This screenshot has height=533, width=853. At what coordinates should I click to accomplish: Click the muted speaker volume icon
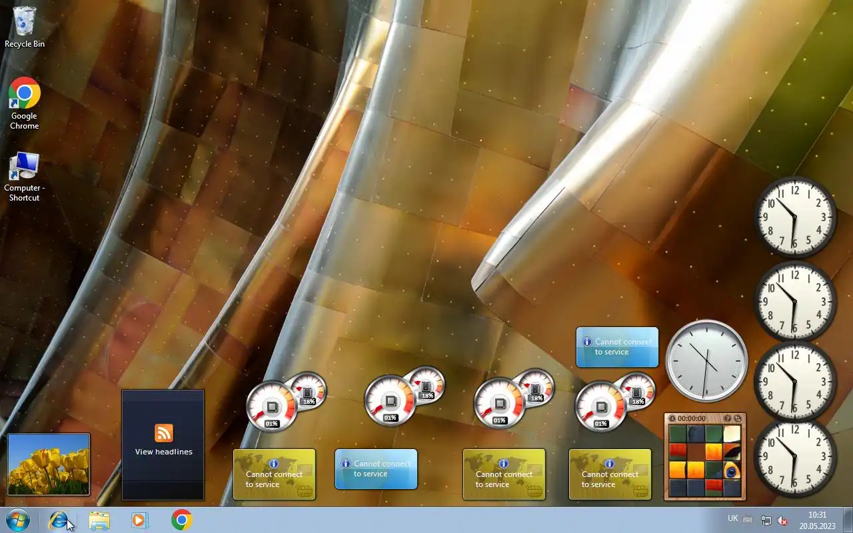pyautogui.click(x=783, y=520)
